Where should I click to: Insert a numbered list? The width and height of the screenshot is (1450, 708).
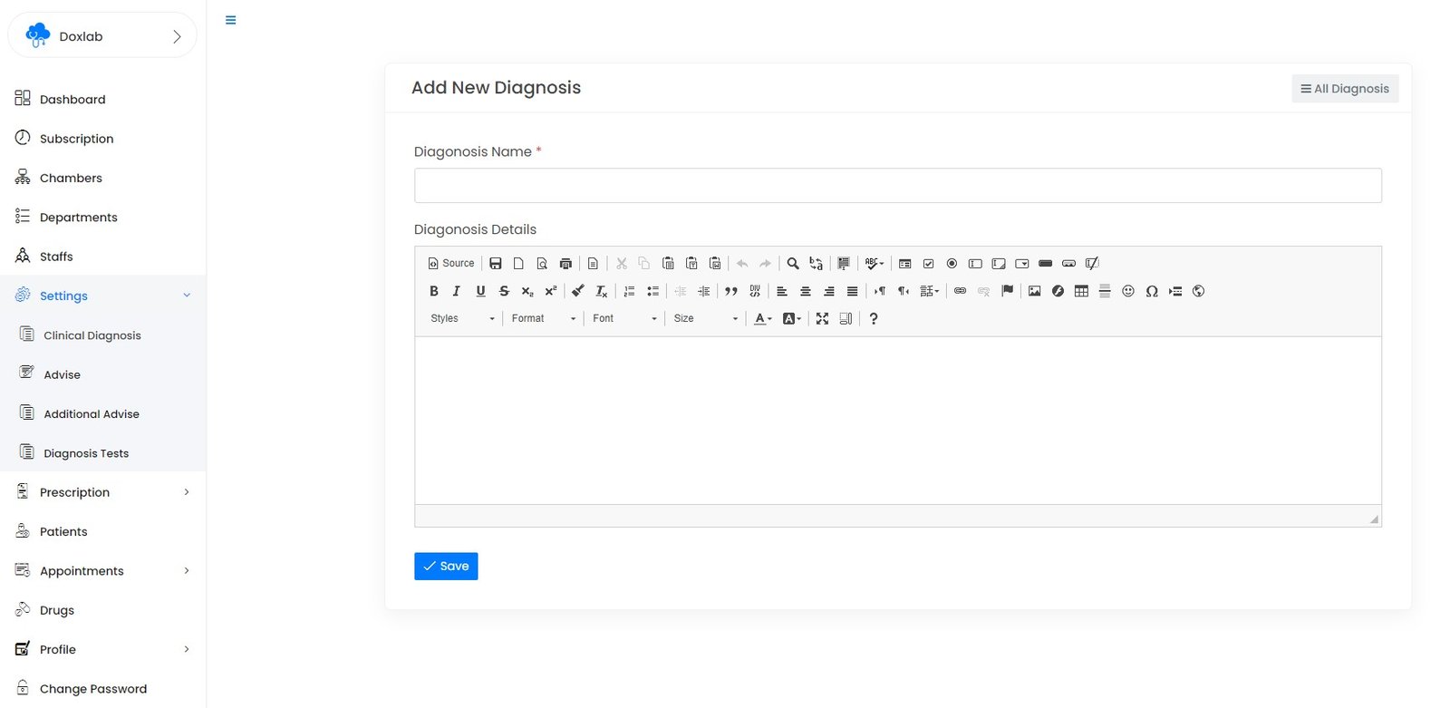click(629, 291)
